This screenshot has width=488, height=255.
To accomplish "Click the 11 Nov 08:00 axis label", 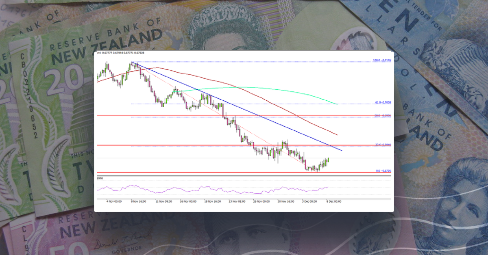I will tap(164, 201).
